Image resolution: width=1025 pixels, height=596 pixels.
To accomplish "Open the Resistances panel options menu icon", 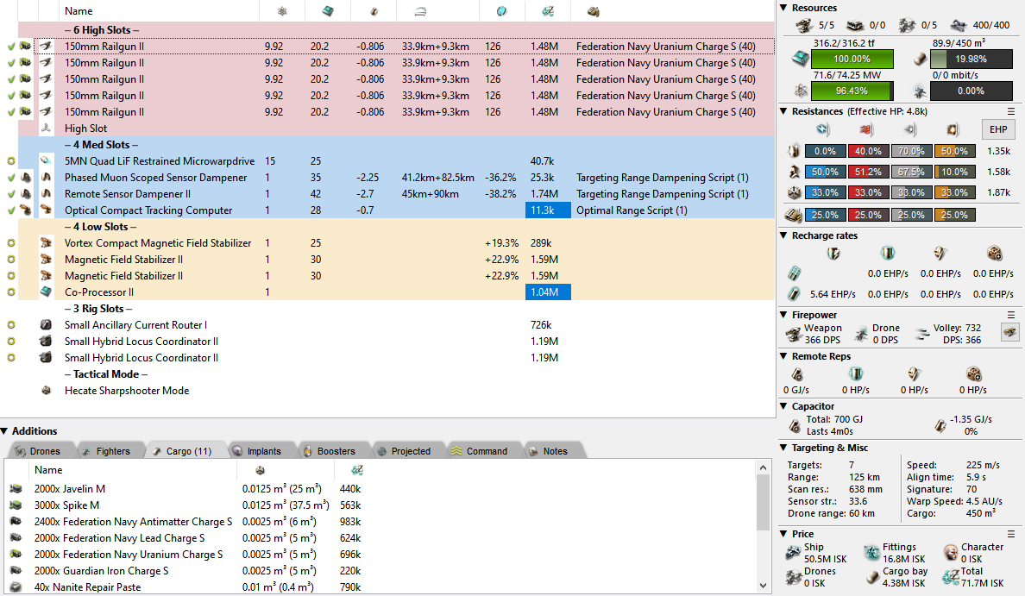I will [x=1011, y=111].
